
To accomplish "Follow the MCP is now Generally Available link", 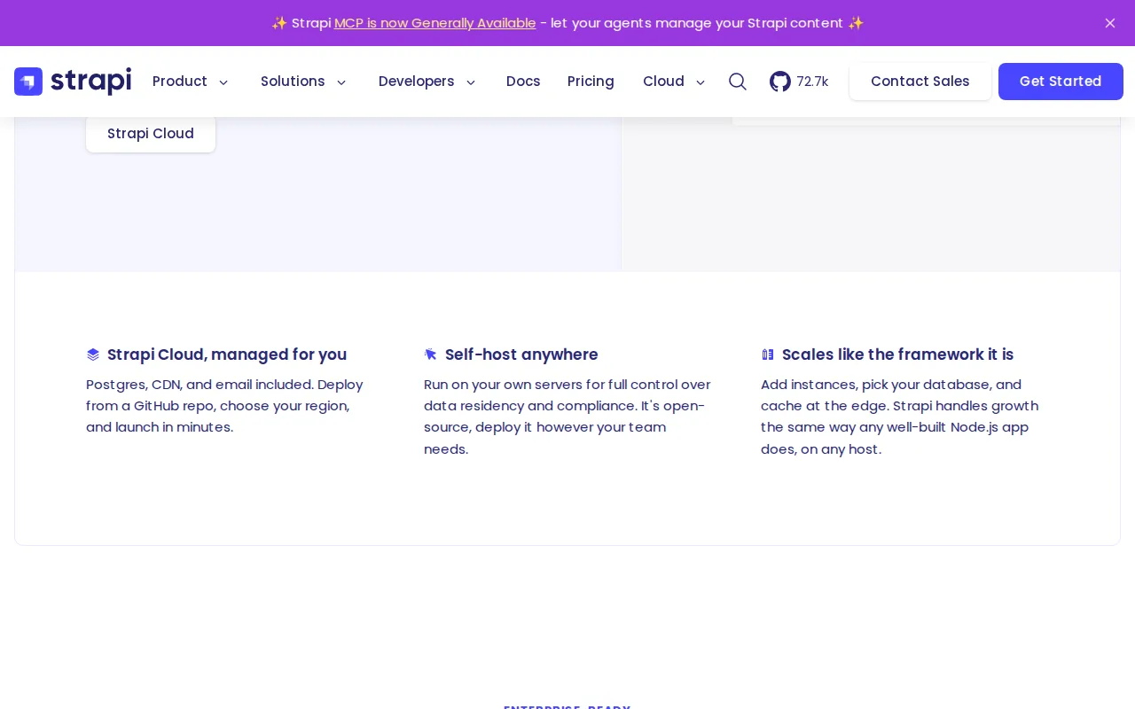I will [x=435, y=23].
